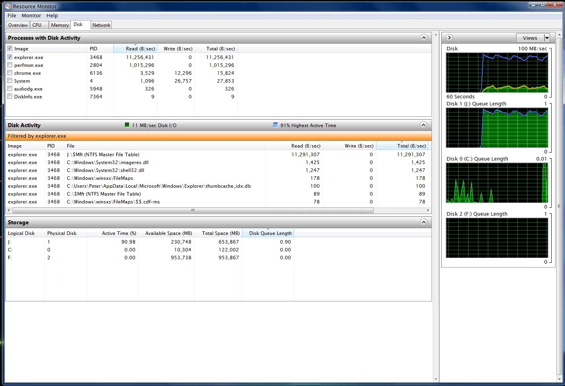
Task: Check the DiskInfo.exe process checkbox
Action: [x=10, y=96]
